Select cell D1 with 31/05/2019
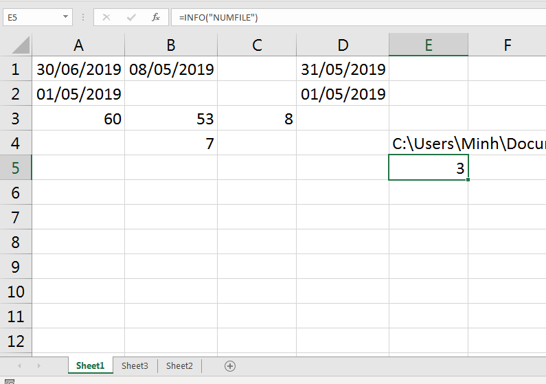This screenshot has height=384, width=546. (x=343, y=69)
